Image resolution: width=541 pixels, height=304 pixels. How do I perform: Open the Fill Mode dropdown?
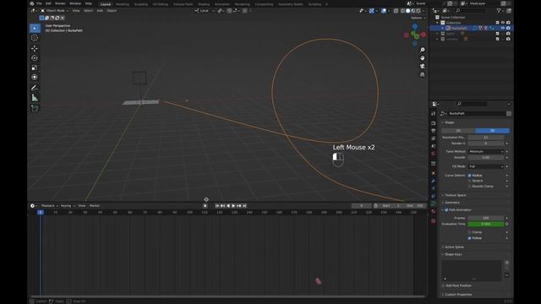click(486, 166)
